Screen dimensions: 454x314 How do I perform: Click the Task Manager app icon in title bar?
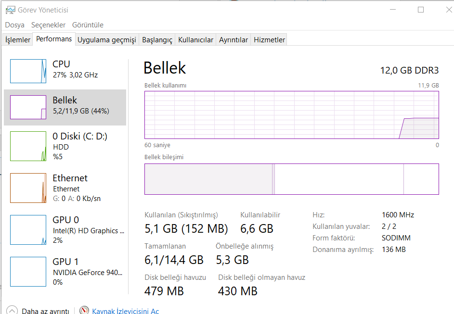tap(10, 10)
